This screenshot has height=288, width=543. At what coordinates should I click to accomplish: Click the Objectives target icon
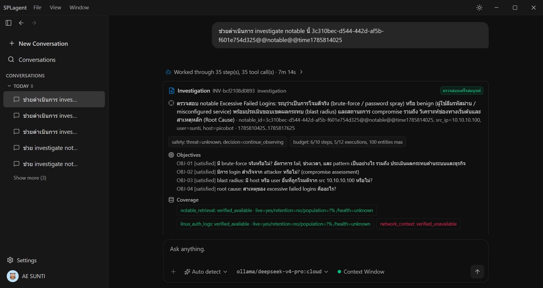(171, 155)
